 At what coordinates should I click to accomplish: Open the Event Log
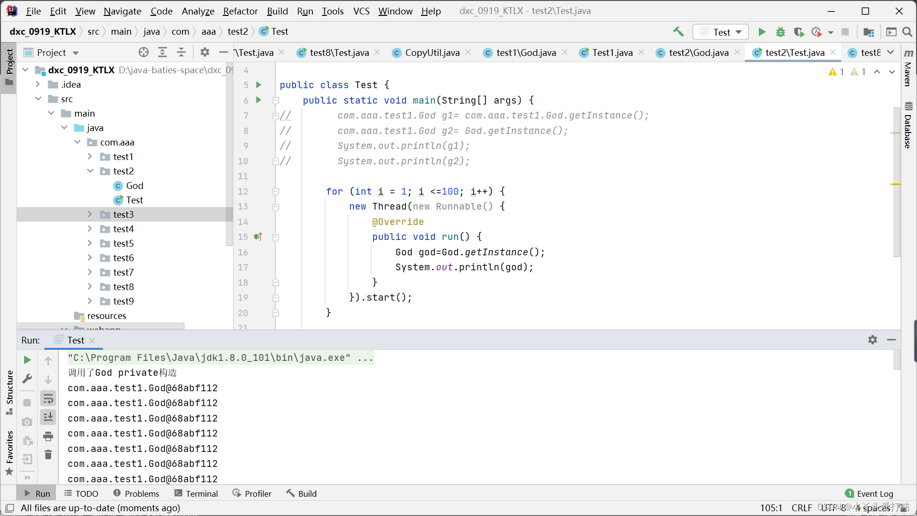tap(869, 493)
